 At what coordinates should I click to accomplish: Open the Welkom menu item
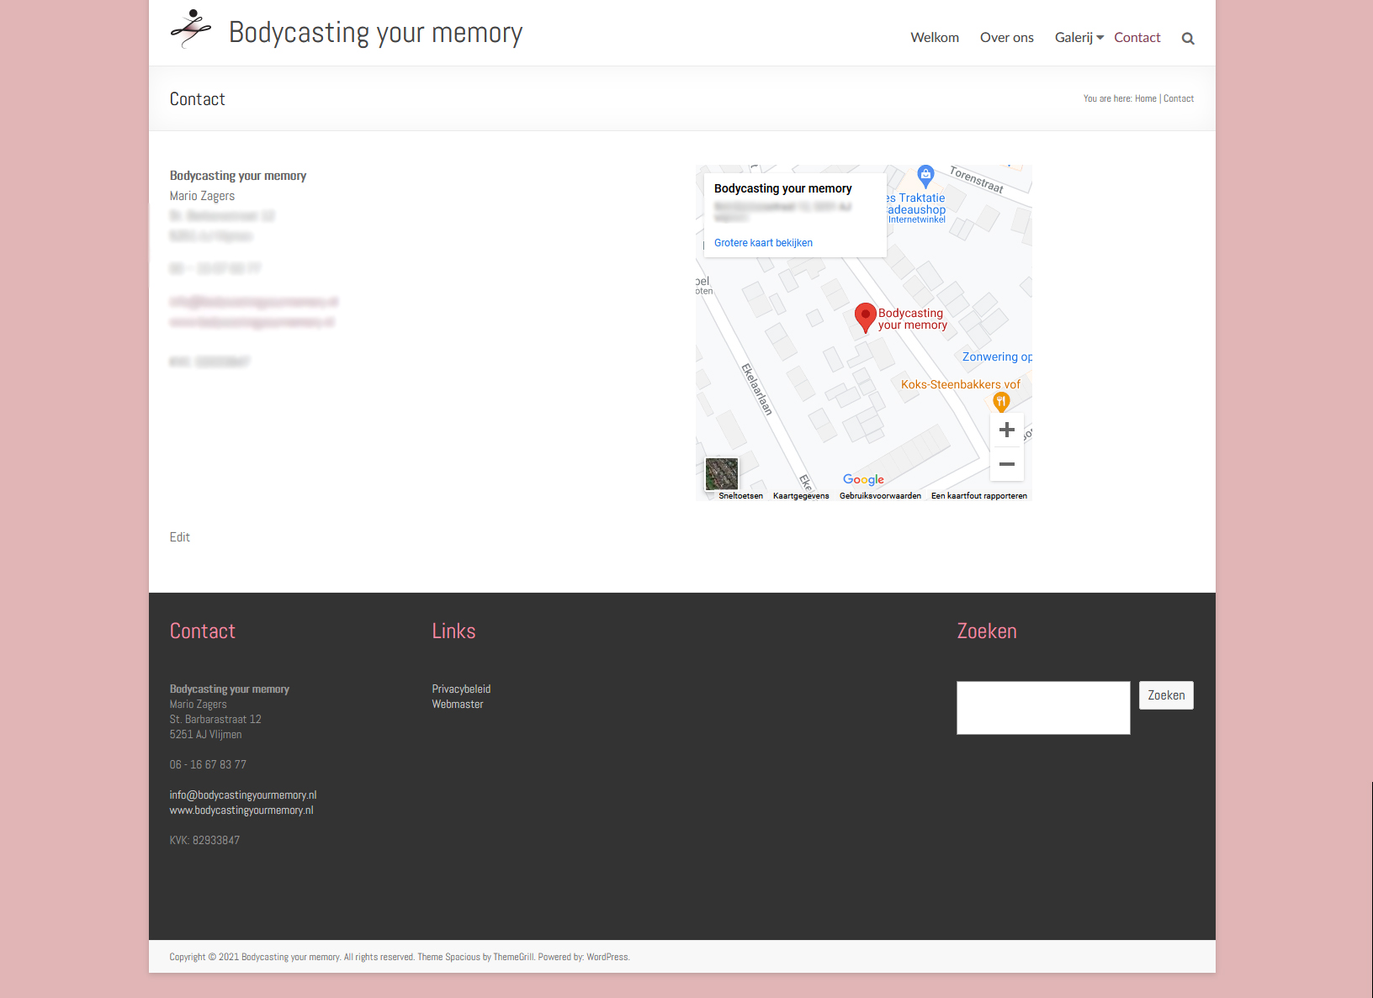point(935,38)
